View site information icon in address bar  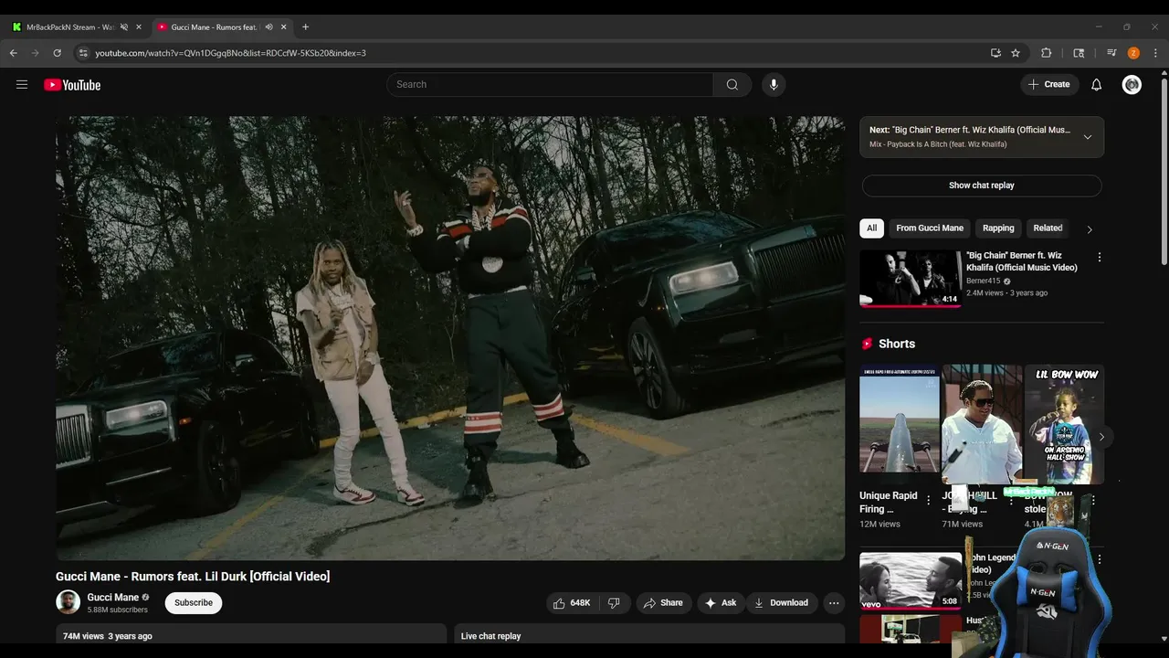pos(82,53)
